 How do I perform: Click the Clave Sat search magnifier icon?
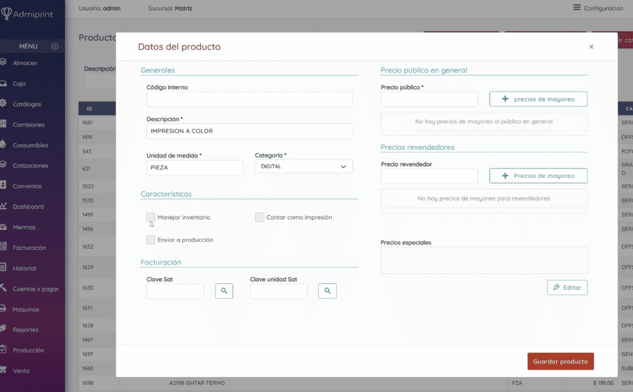coord(224,291)
